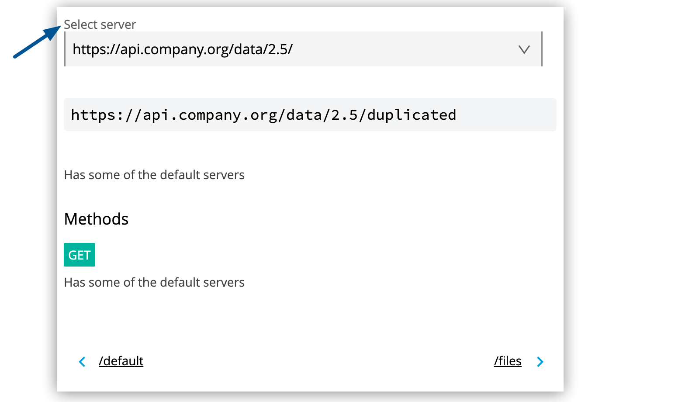Click the GET operation indicator under Methods

79,254
